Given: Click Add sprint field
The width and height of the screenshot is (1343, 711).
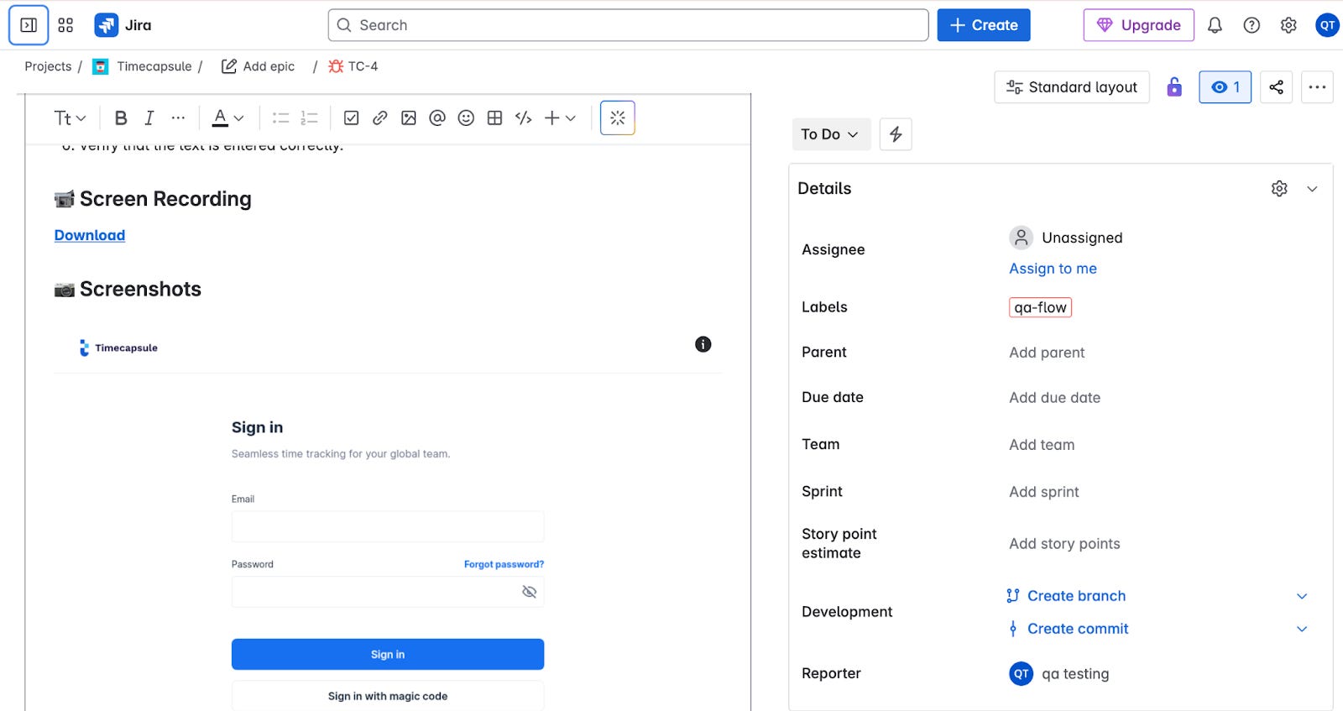Looking at the screenshot, I should click(1044, 492).
